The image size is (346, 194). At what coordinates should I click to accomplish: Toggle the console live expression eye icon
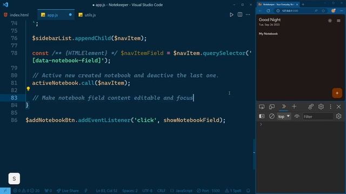click(297, 116)
